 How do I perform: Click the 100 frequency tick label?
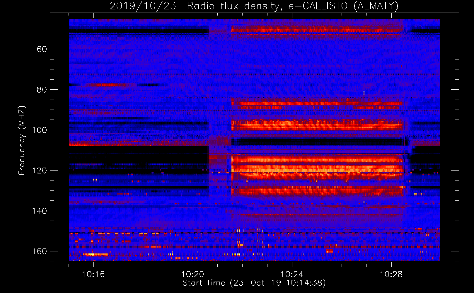point(40,130)
